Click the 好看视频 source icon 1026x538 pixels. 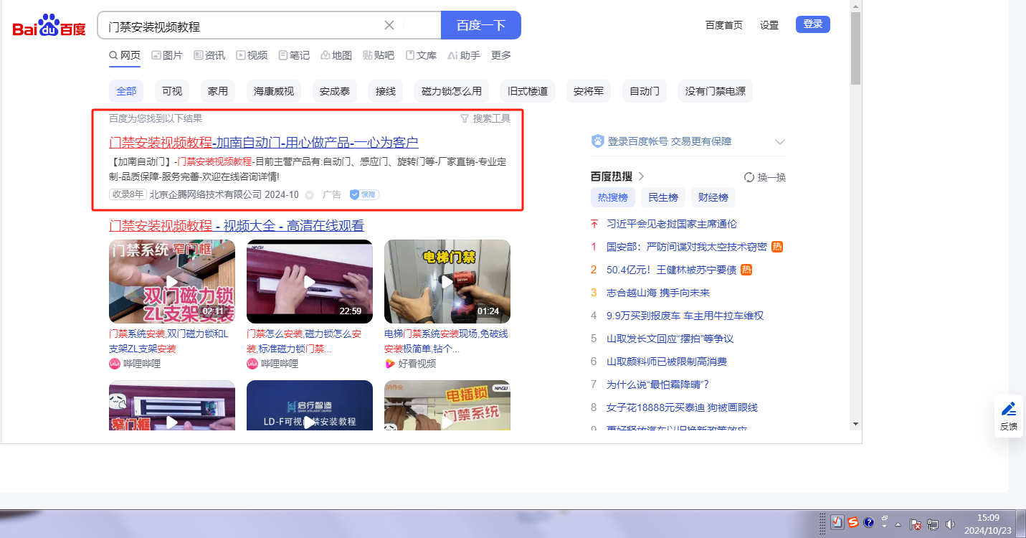(390, 364)
